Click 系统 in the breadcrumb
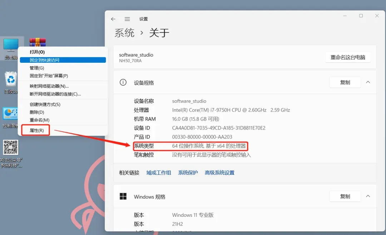Viewport: 386px width, 235px height. pos(125,33)
